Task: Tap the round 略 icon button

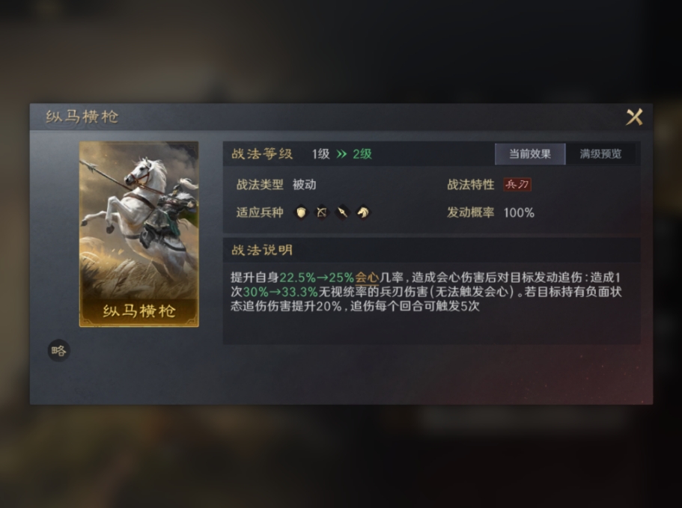Action: [x=58, y=350]
